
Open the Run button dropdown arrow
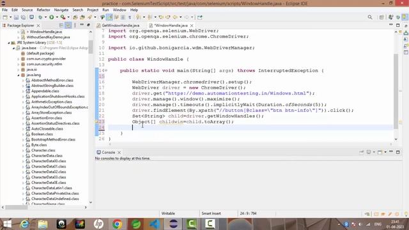coord(57,17)
